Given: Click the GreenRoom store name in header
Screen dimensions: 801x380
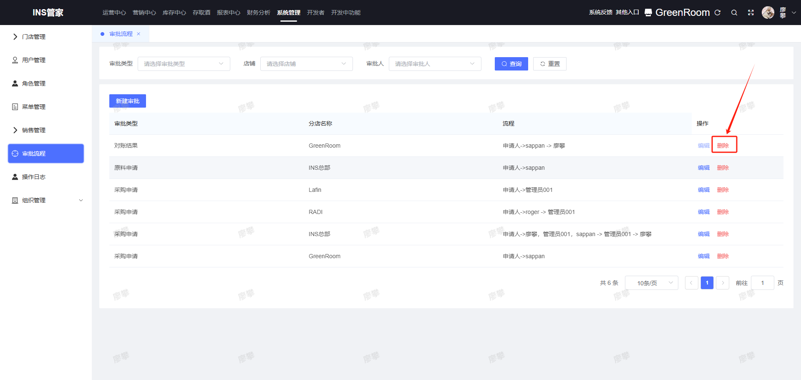Looking at the screenshot, I should click(x=683, y=13).
